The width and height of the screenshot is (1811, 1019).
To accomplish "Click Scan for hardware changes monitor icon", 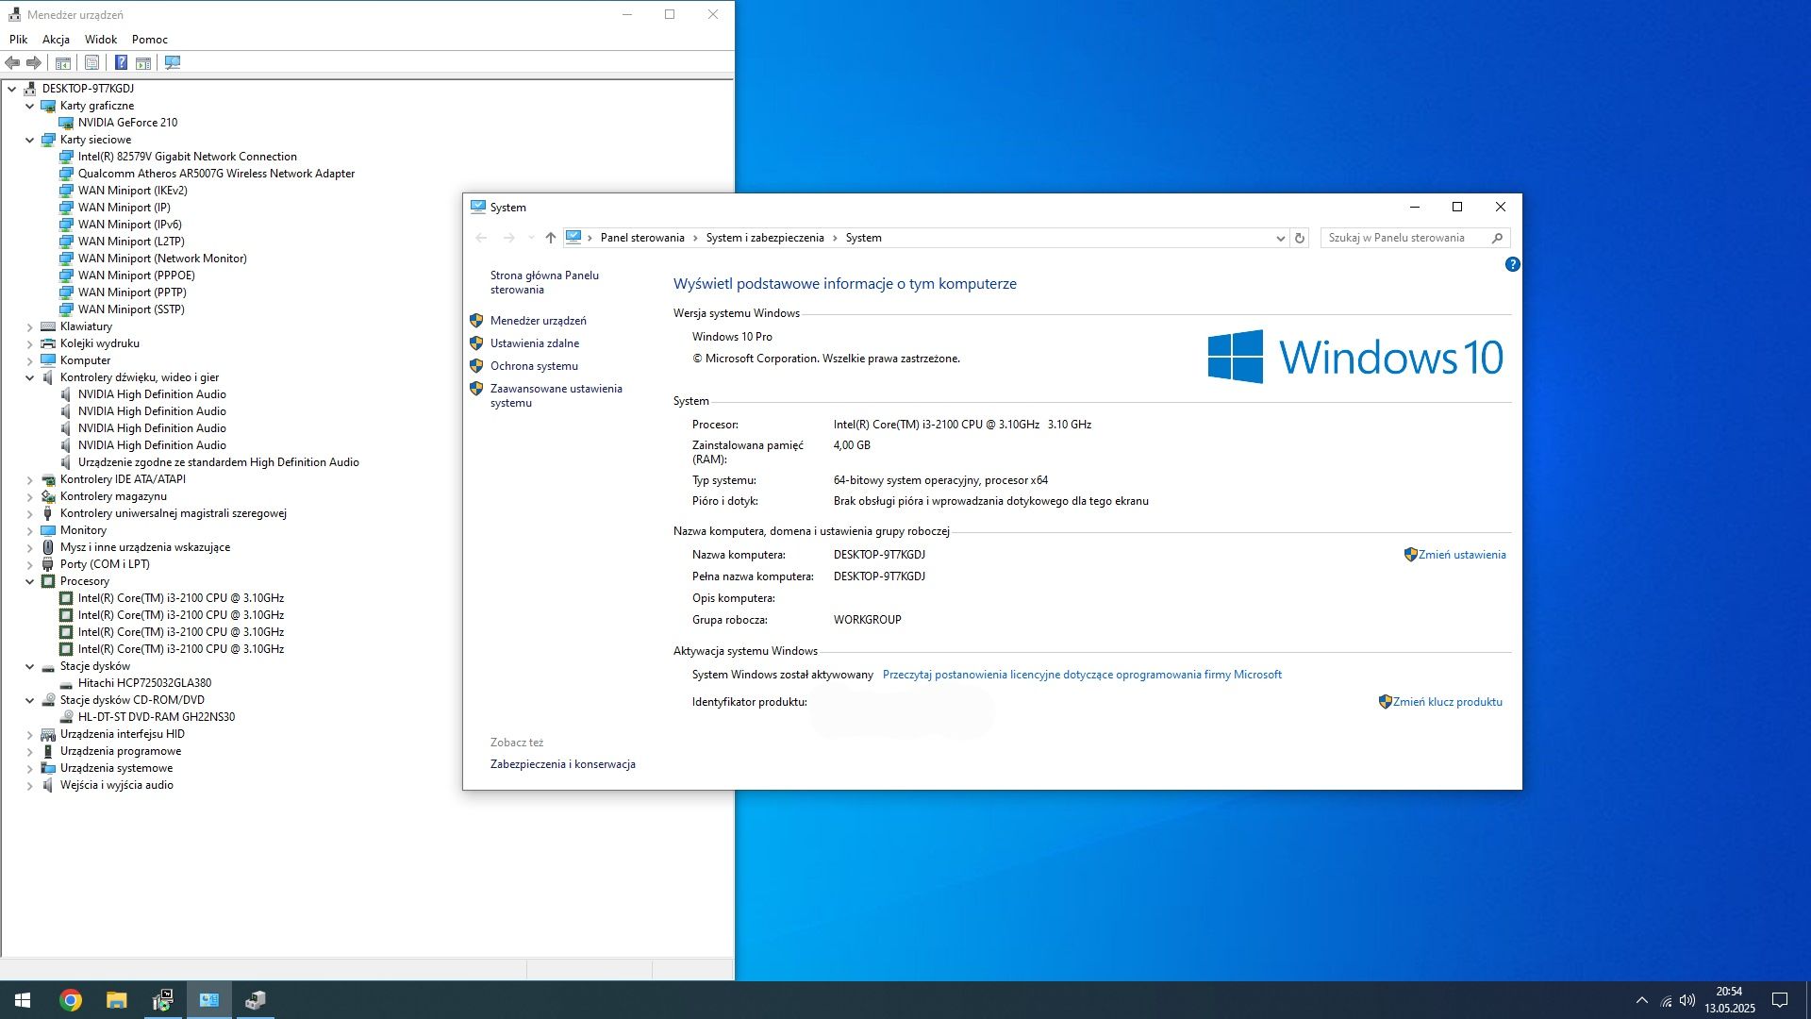I will point(173,62).
